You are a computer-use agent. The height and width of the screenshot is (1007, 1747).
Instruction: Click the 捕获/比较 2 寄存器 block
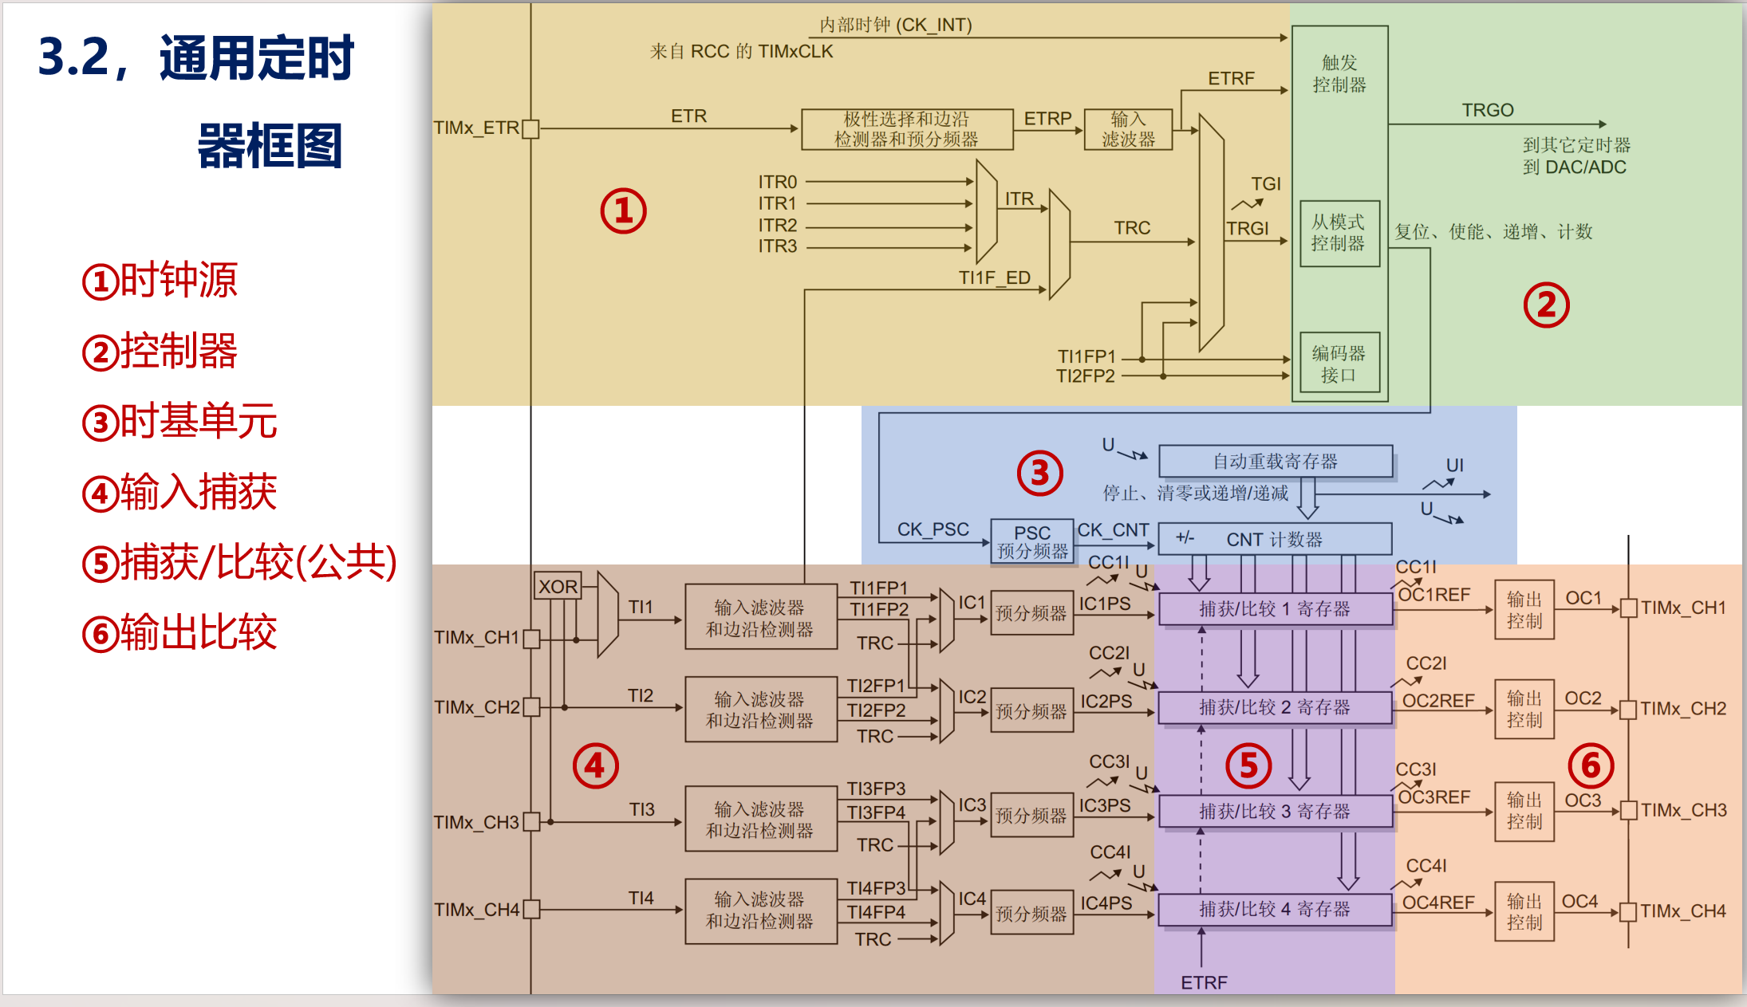(x=1275, y=707)
